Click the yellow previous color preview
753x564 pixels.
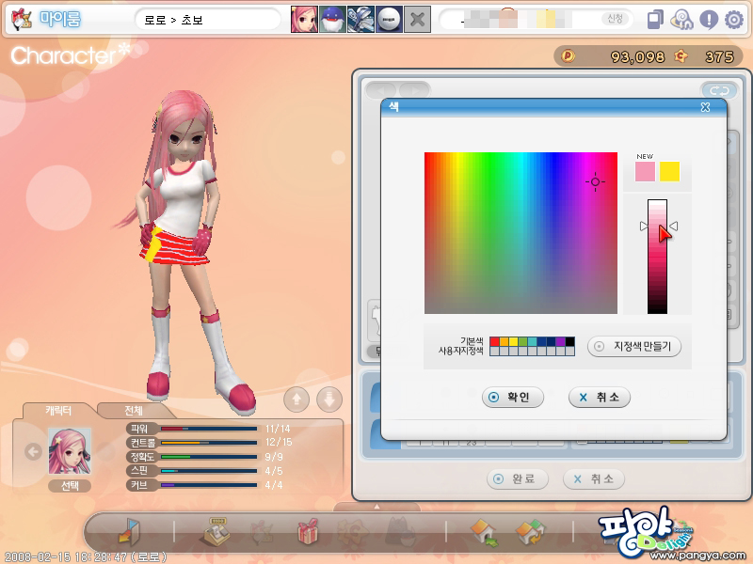point(669,171)
